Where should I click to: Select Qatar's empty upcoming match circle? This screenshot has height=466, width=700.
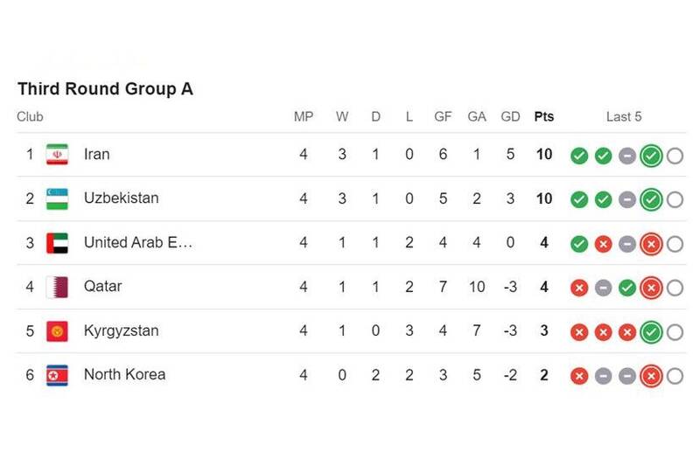pyautogui.click(x=675, y=288)
